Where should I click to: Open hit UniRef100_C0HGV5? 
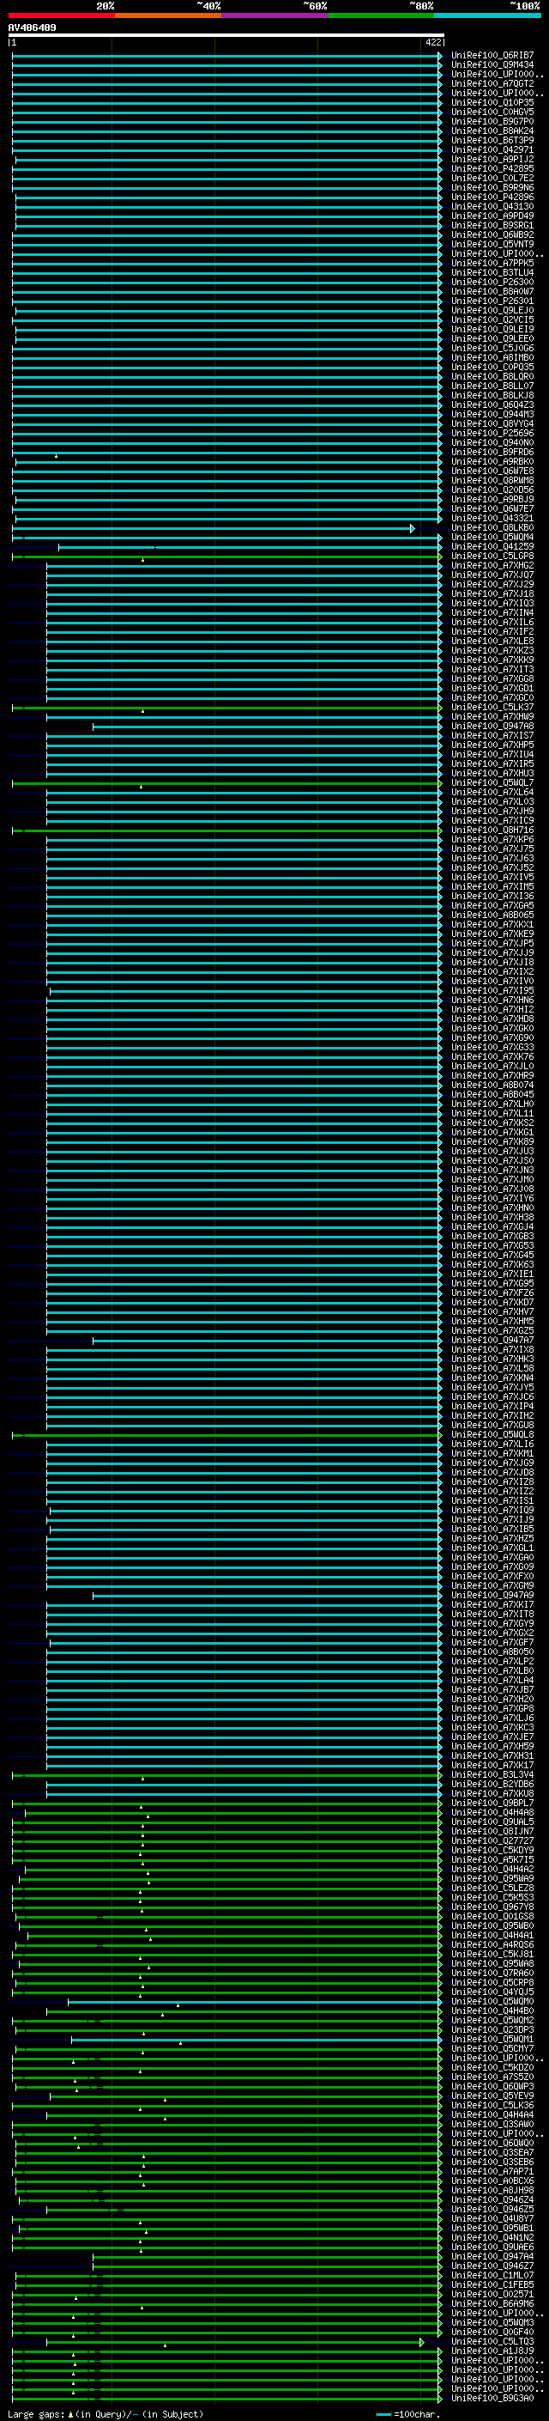click(492, 112)
